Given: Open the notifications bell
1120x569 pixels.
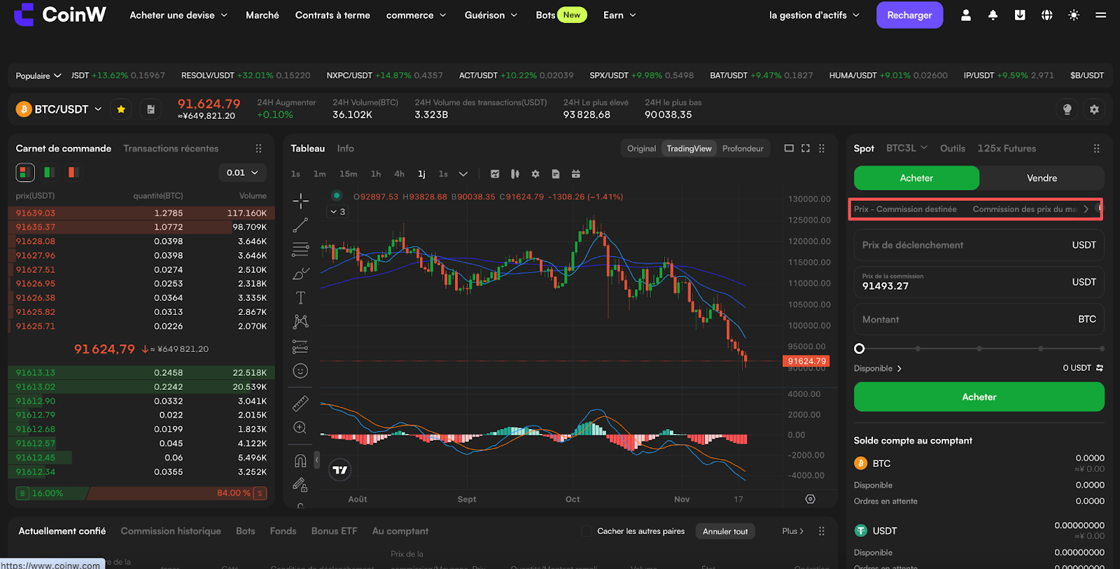Looking at the screenshot, I should click(x=993, y=15).
